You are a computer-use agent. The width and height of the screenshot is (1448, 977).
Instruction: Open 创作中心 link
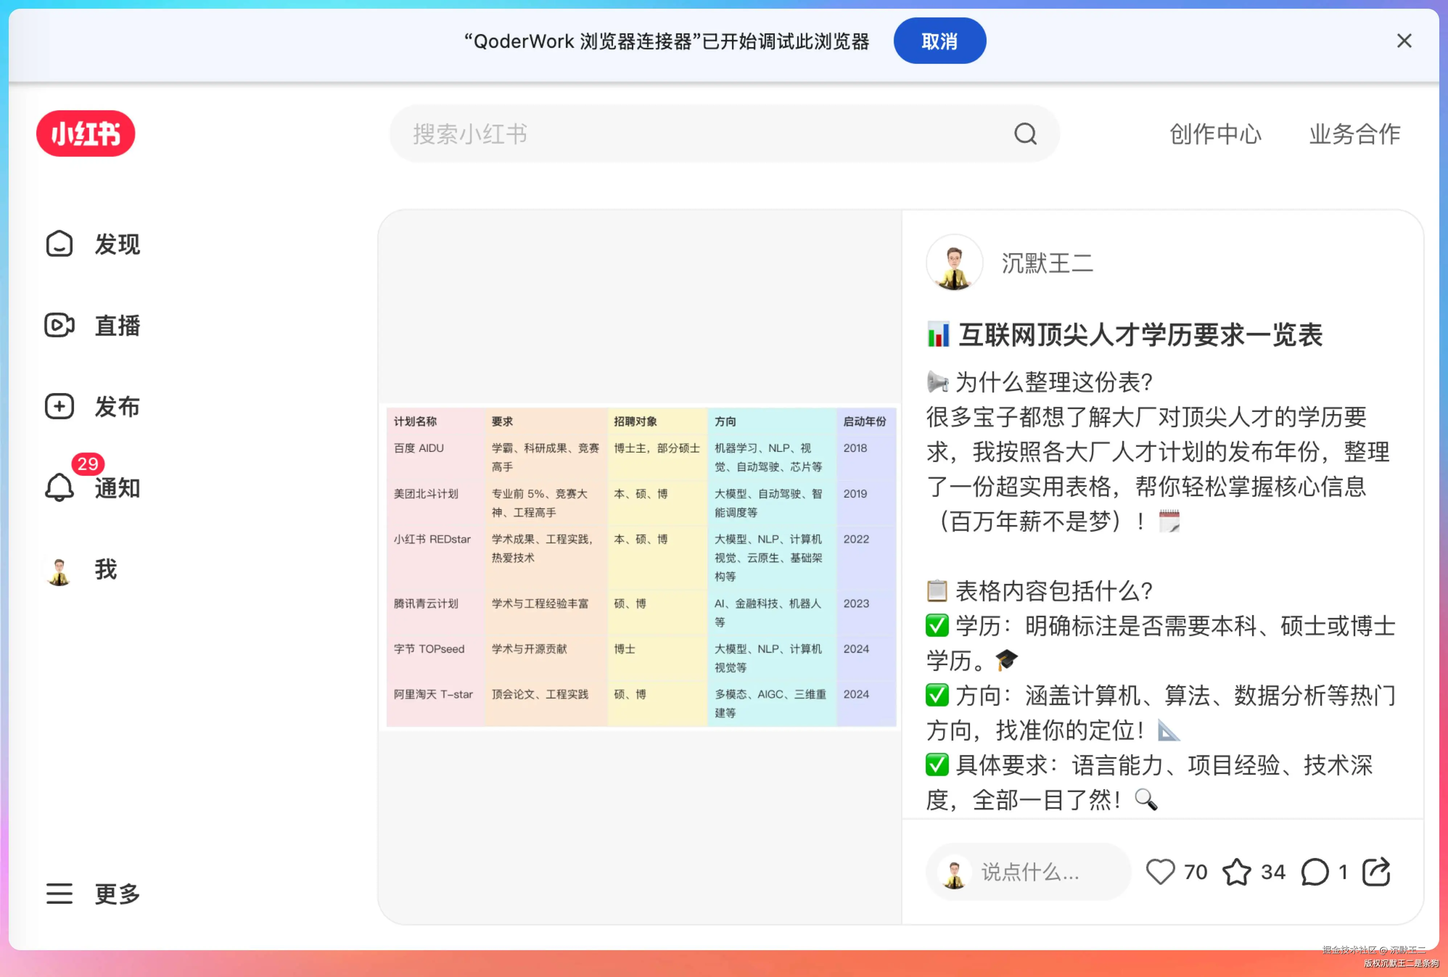(x=1215, y=134)
